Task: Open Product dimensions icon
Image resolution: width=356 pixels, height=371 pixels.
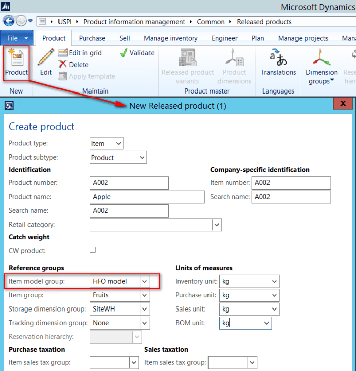Action: 234,67
